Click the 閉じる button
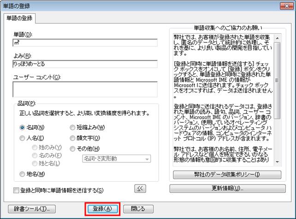The width and height of the screenshot is (296, 219). pyautogui.click(x=138, y=209)
